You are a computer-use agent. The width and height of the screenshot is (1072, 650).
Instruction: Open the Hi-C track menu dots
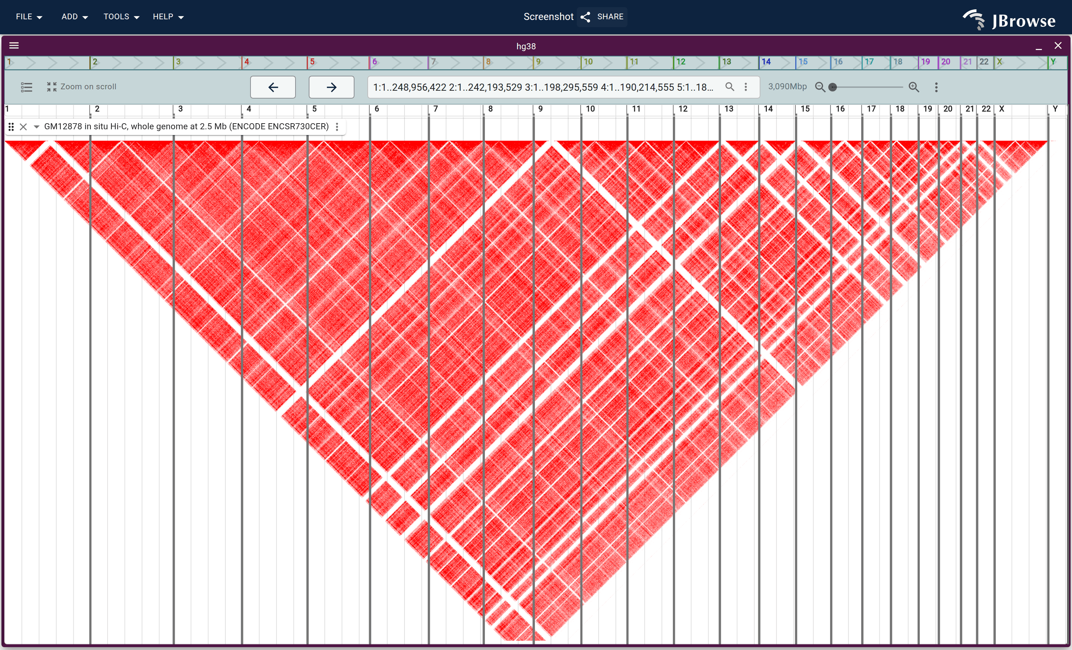tap(337, 126)
